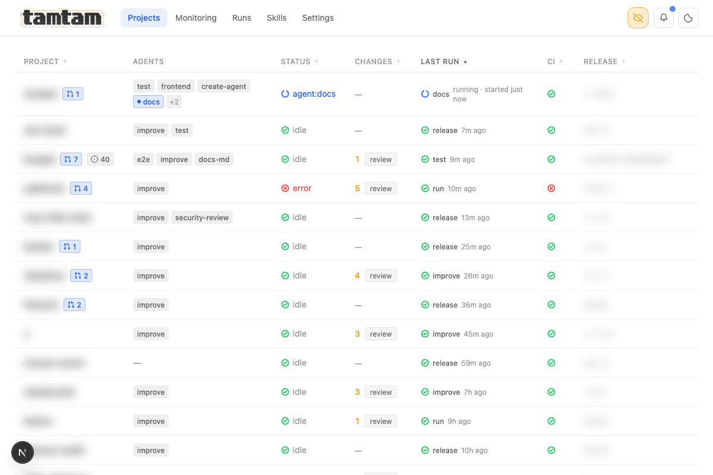This screenshot has width=713, height=475.
Task: Switch to dark mode with the moon button
Action: pos(688,18)
